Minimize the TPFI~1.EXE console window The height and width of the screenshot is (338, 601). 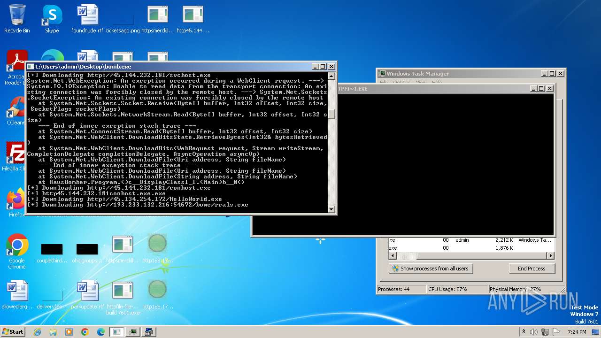[x=533, y=89]
